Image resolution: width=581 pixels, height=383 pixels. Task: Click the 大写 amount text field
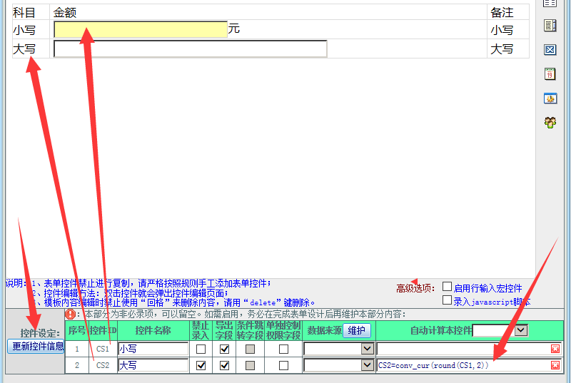click(x=190, y=48)
